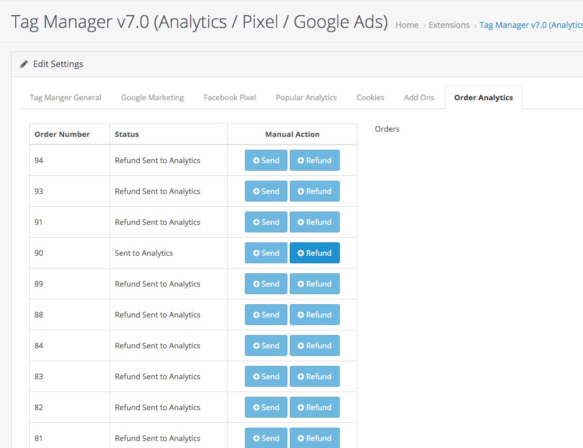Click the status text of order 88
Viewport: 583px width, 448px height.
click(x=157, y=315)
